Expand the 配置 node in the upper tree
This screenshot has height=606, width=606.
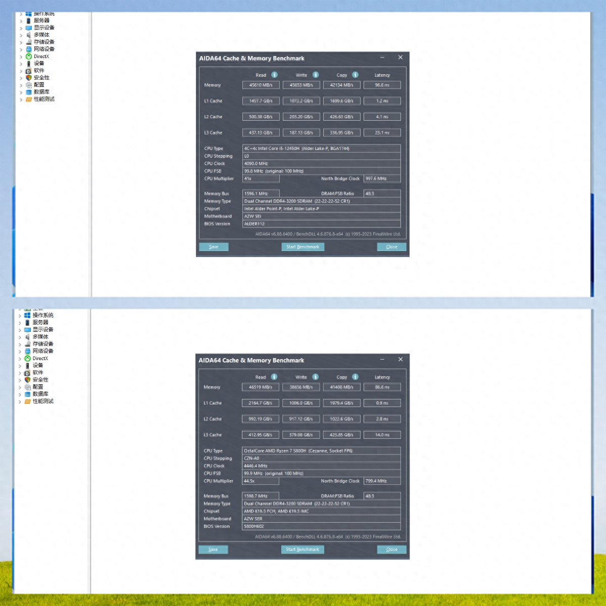point(21,85)
